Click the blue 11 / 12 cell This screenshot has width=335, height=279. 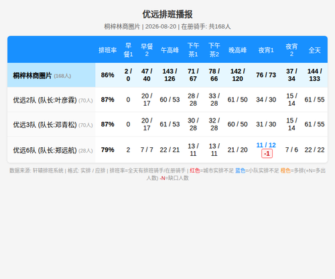coord(266,145)
